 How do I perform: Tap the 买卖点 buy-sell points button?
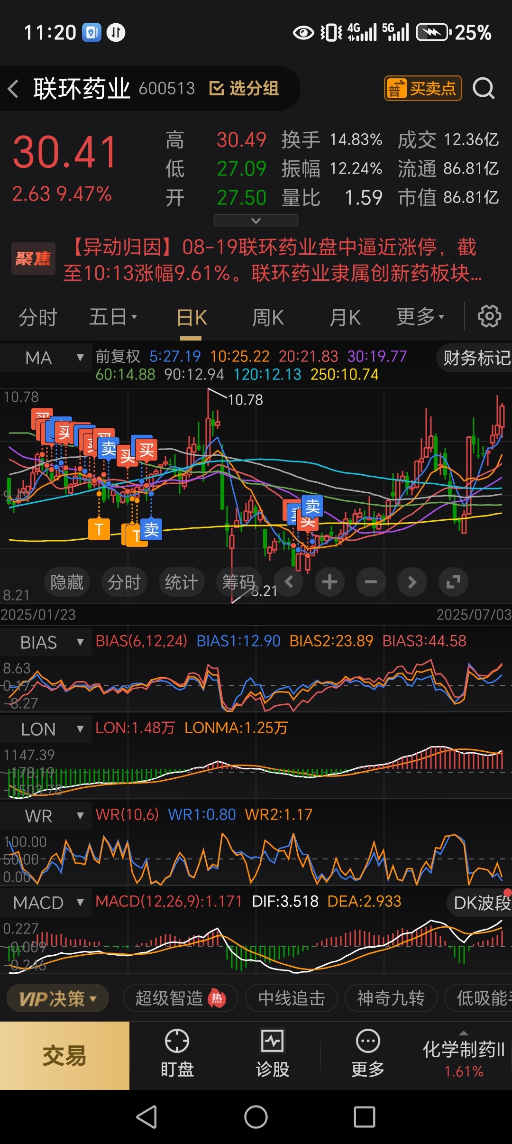point(423,88)
